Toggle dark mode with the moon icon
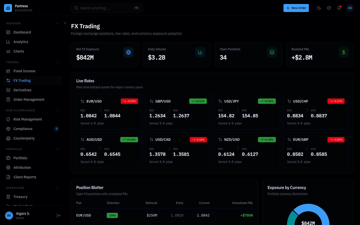This screenshot has height=225, width=360. coord(319,8)
